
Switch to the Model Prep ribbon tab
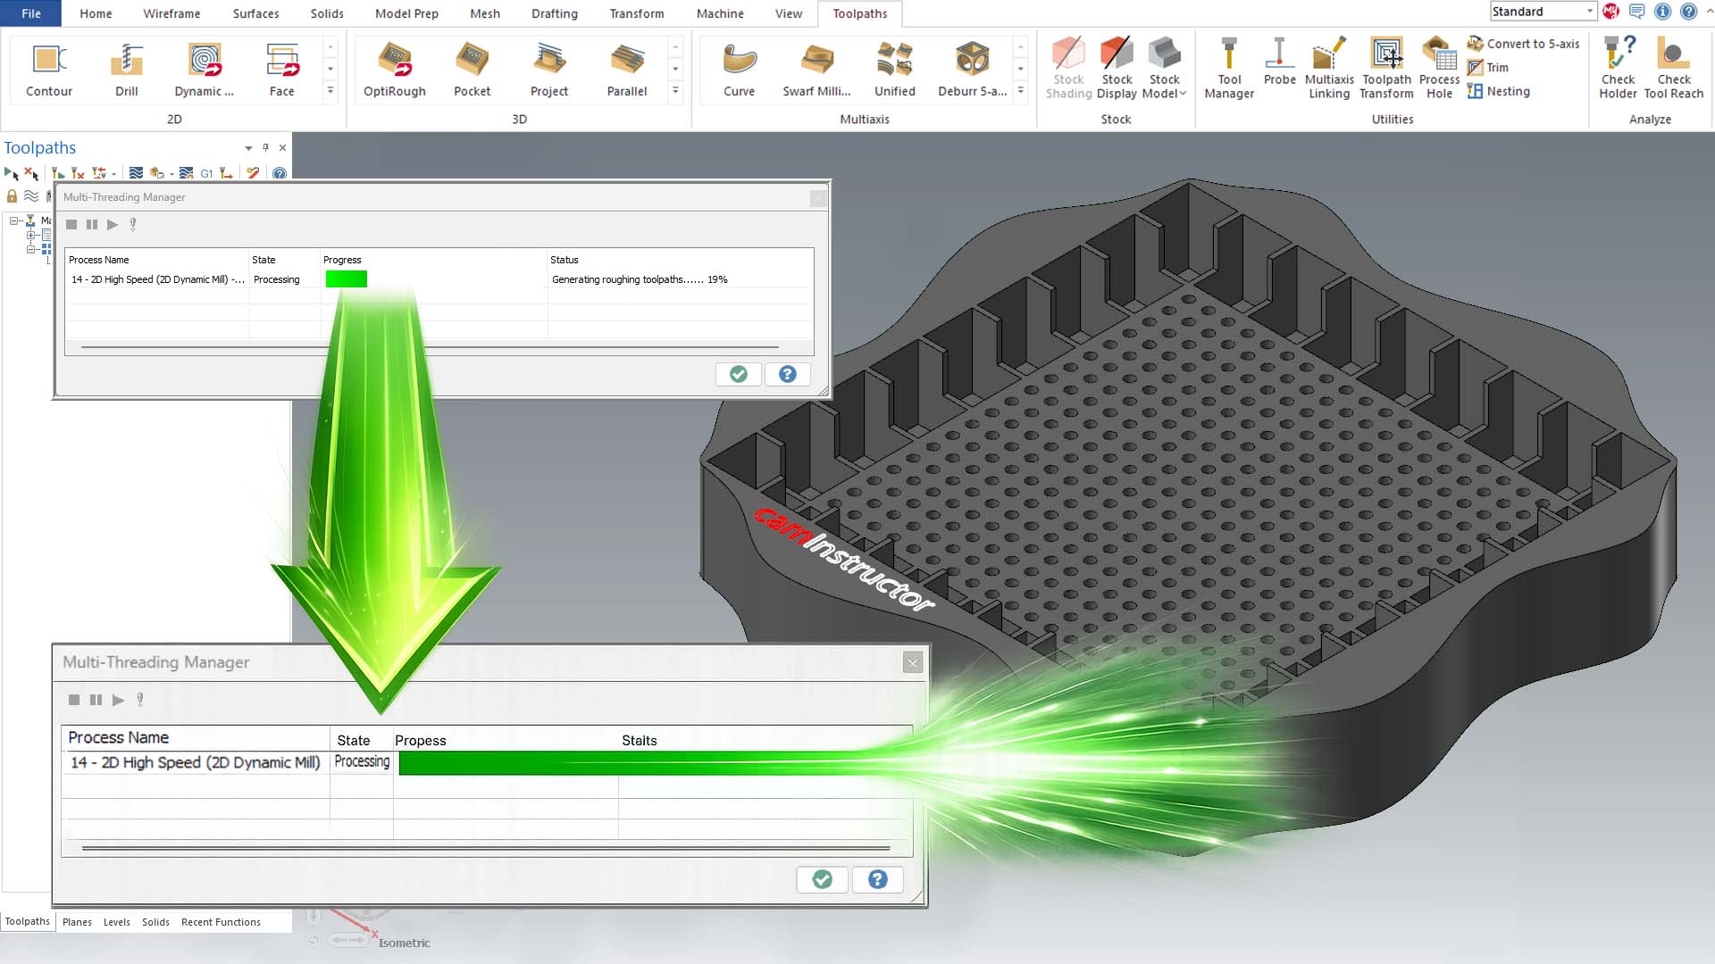[406, 13]
